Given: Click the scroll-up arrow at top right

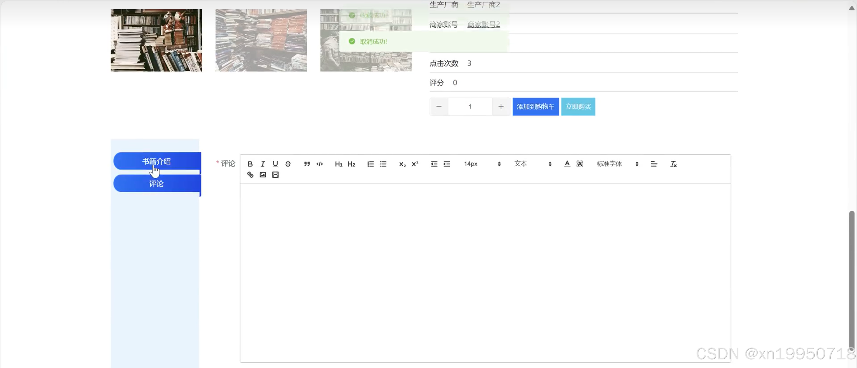Looking at the screenshot, I should point(851,8).
